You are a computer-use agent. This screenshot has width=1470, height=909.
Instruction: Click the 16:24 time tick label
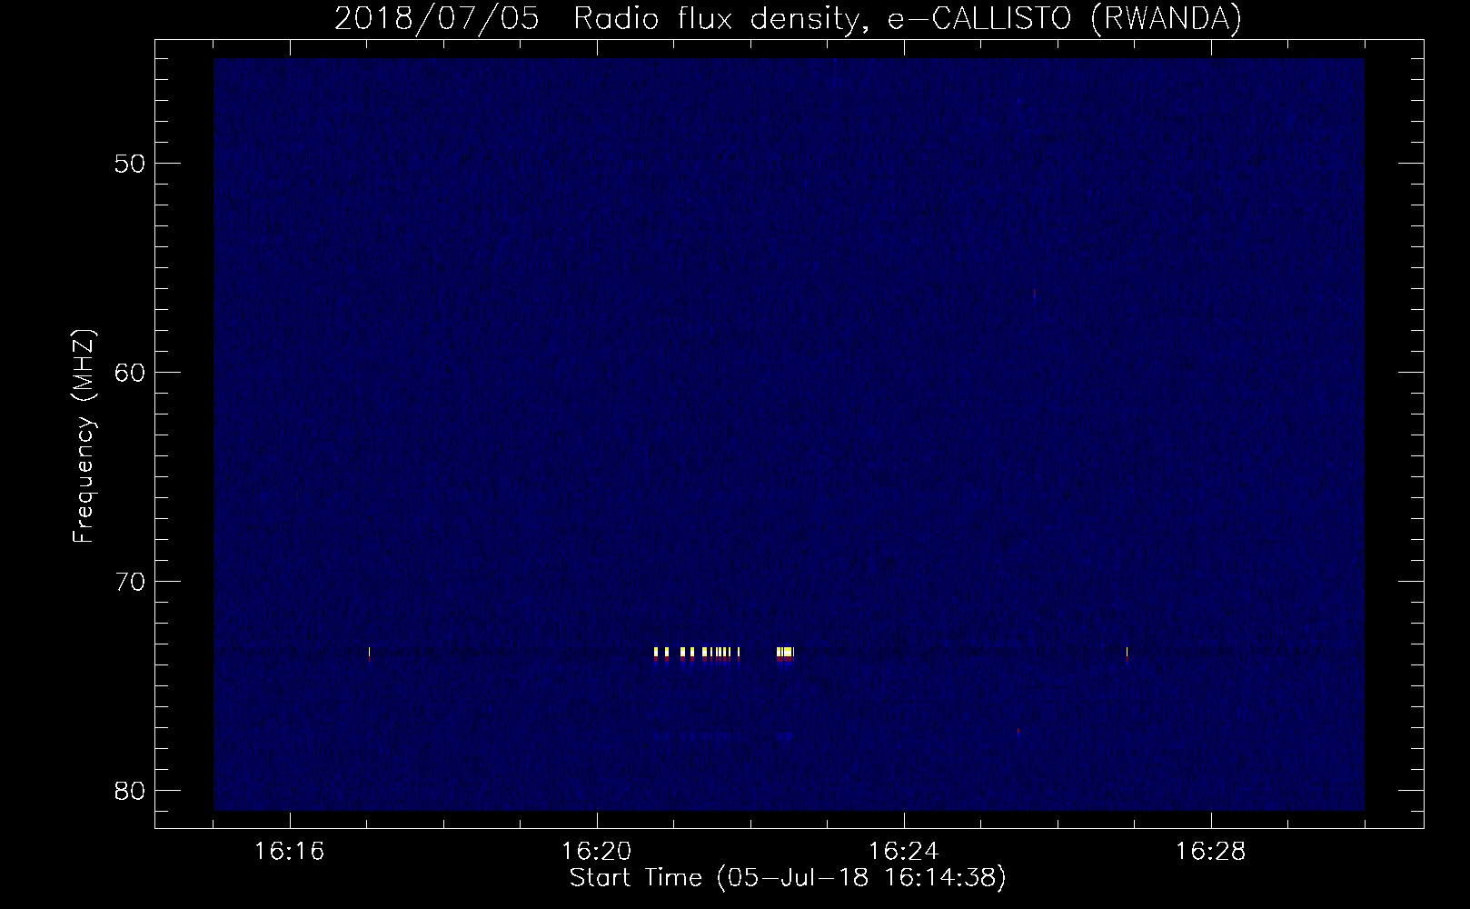[x=904, y=852]
